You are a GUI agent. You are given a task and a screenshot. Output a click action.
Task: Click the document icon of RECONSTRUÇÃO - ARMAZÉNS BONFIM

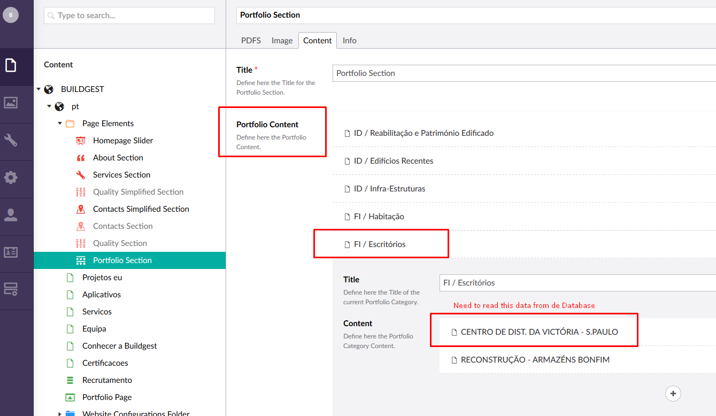pyautogui.click(x=454, y=360)
